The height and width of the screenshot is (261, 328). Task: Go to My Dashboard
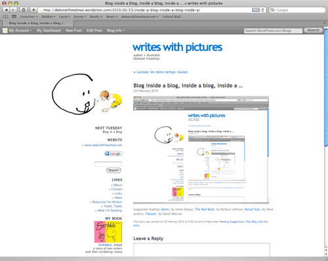(49, 31)
